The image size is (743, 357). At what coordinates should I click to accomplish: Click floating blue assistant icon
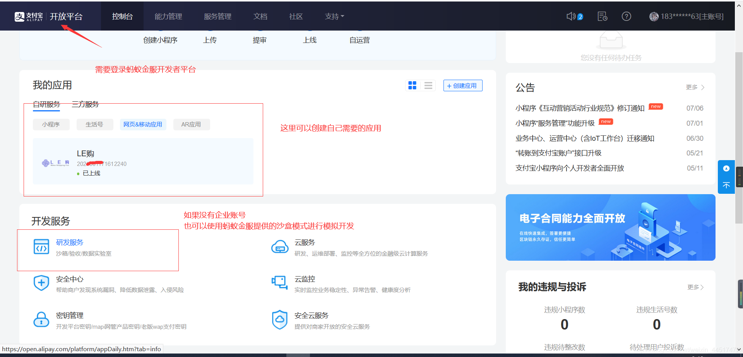[726, 169]
